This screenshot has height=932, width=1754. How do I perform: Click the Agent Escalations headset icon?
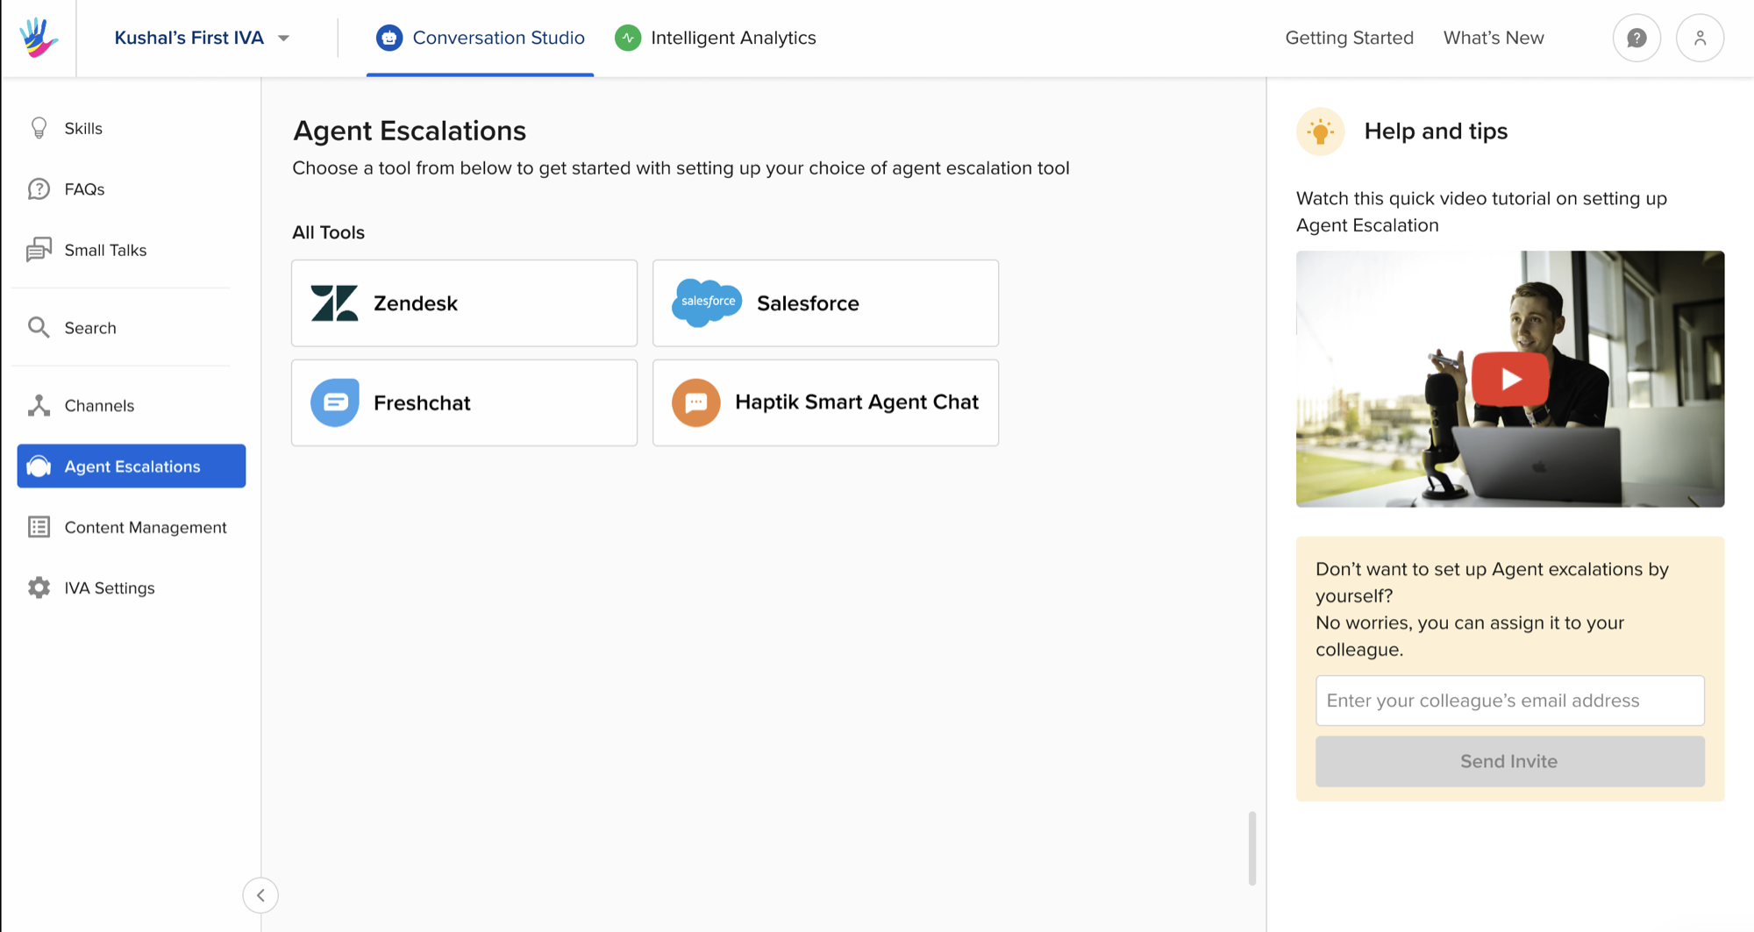point(39,466)
